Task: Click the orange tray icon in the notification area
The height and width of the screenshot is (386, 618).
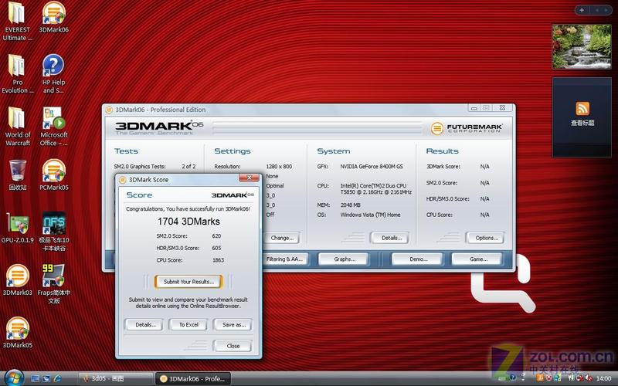Action: point(540,378)
